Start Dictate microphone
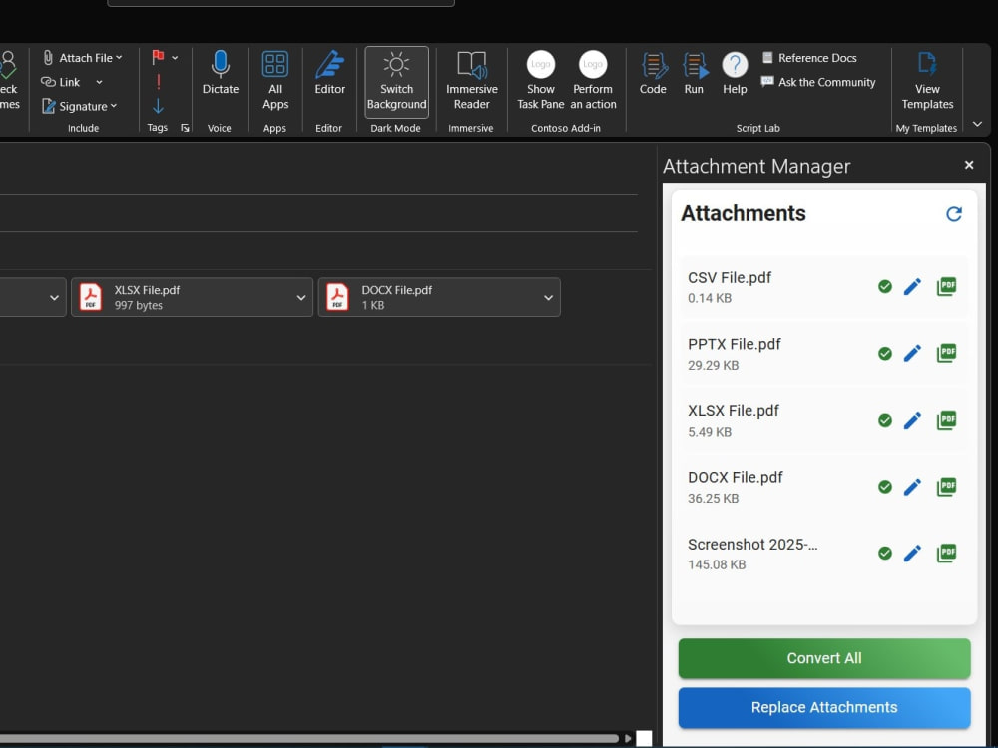This screenshot has height=748, width=998. [221, 73]
